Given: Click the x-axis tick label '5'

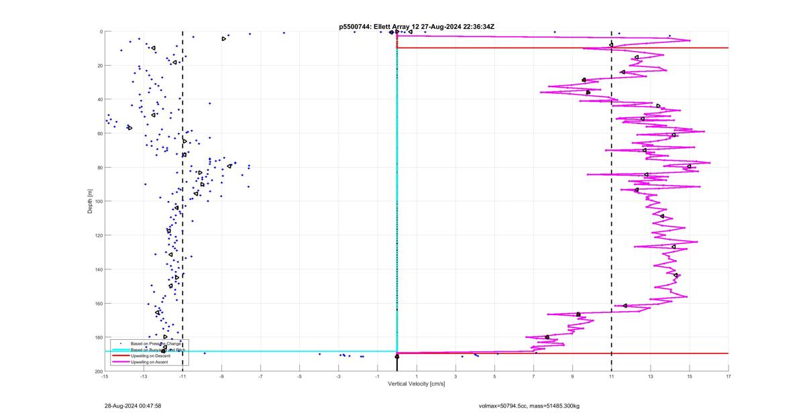Looking at the screenshot, I should (494, 376).
